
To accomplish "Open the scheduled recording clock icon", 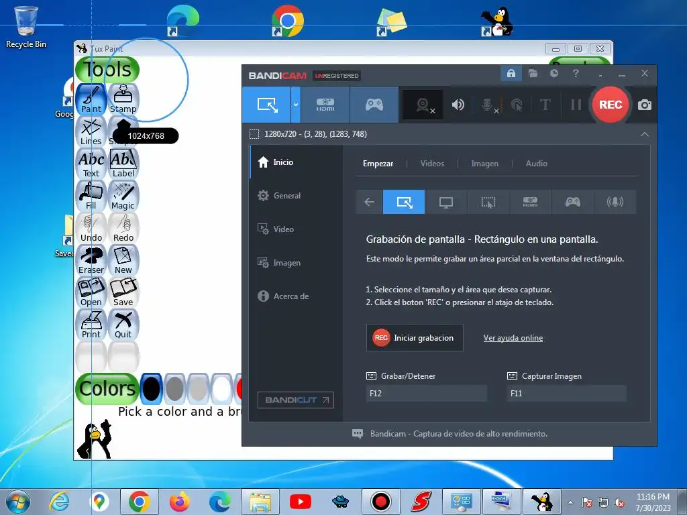I will coord(554,73).
